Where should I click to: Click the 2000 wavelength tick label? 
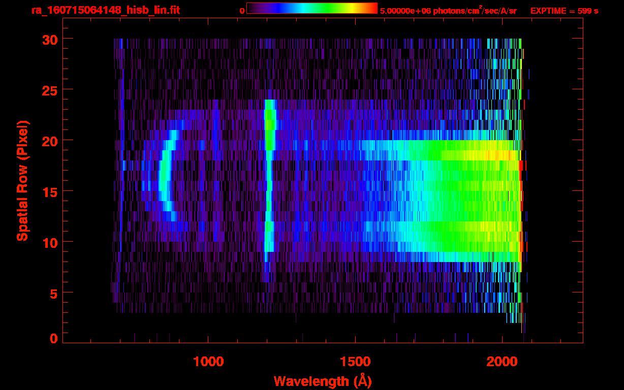click(502, 362)
